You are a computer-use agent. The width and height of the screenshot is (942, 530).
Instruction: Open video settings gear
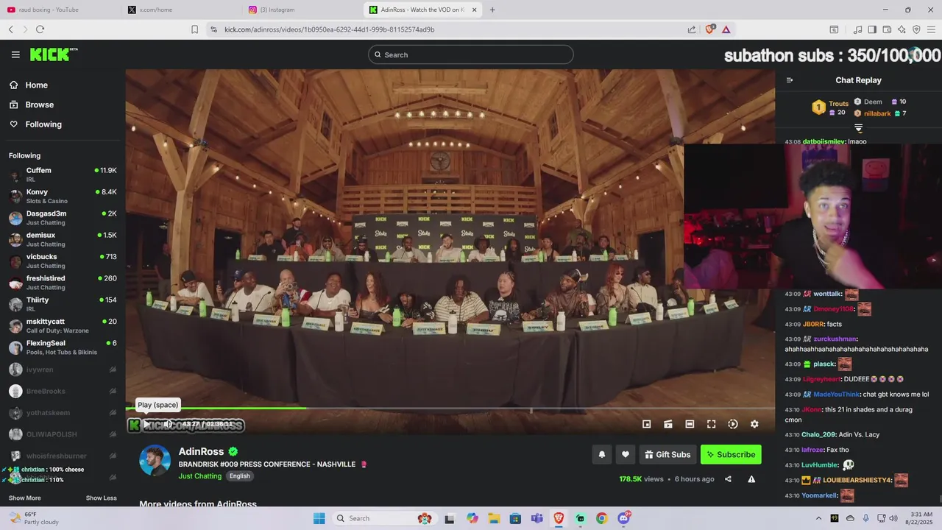pos(754,424)
